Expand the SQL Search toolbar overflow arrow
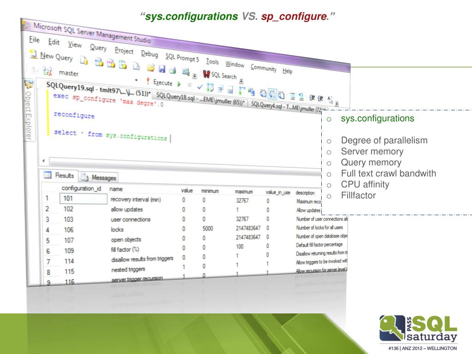472x354 pixels. (x=241, y=81)
